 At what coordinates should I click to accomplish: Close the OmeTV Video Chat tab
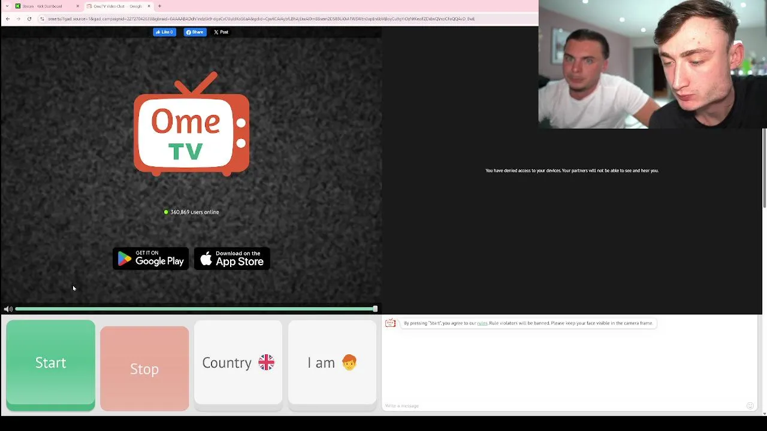click(149, 6)
